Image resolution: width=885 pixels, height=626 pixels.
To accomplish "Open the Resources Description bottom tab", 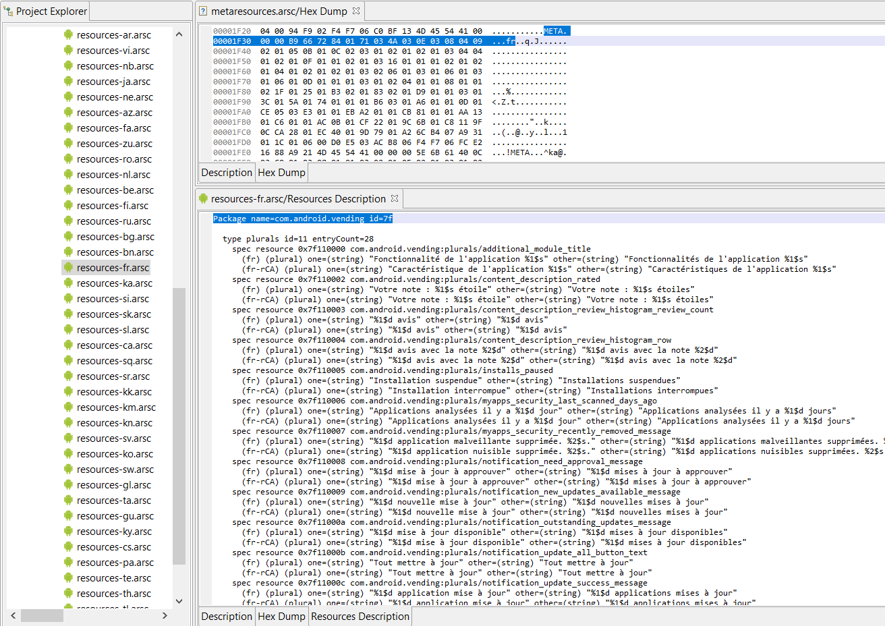I will tap(360, 617).
